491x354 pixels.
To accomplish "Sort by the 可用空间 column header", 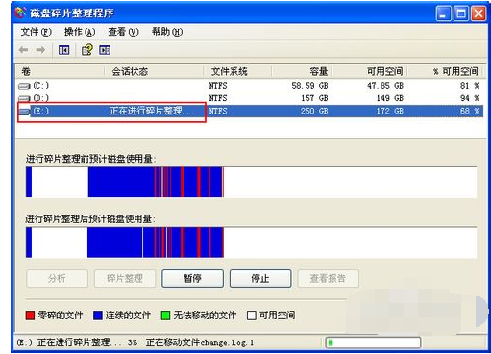I will 370,71.
